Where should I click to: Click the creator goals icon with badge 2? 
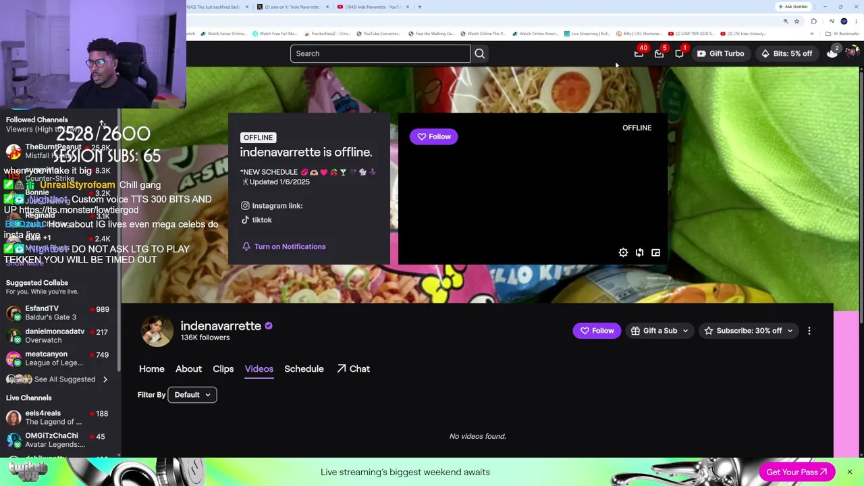832,53
